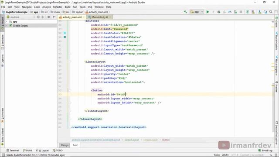This screenshot has height=157, width=279.
Task: Open the Analyze menu
Action: click(47, 7)
